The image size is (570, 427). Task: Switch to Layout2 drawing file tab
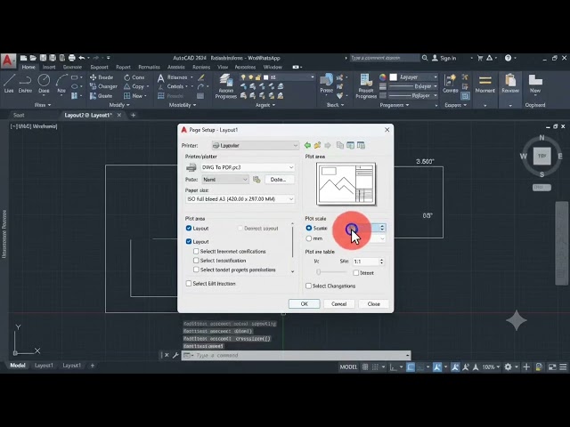click(x=88, y=115)
